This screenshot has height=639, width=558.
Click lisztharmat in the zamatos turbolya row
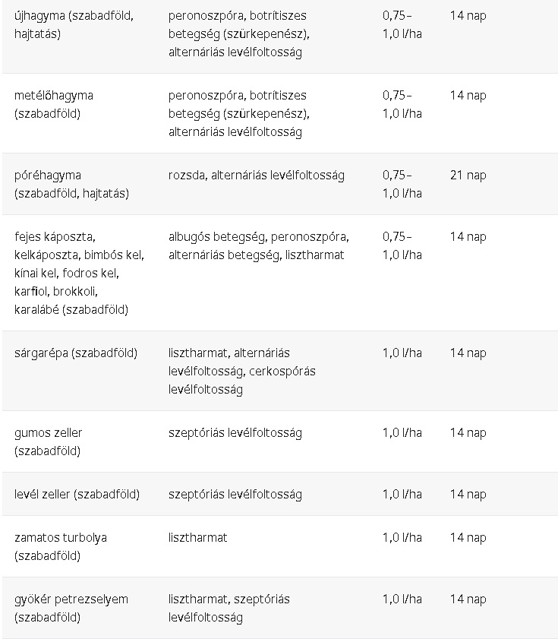[x=197, y=538]
